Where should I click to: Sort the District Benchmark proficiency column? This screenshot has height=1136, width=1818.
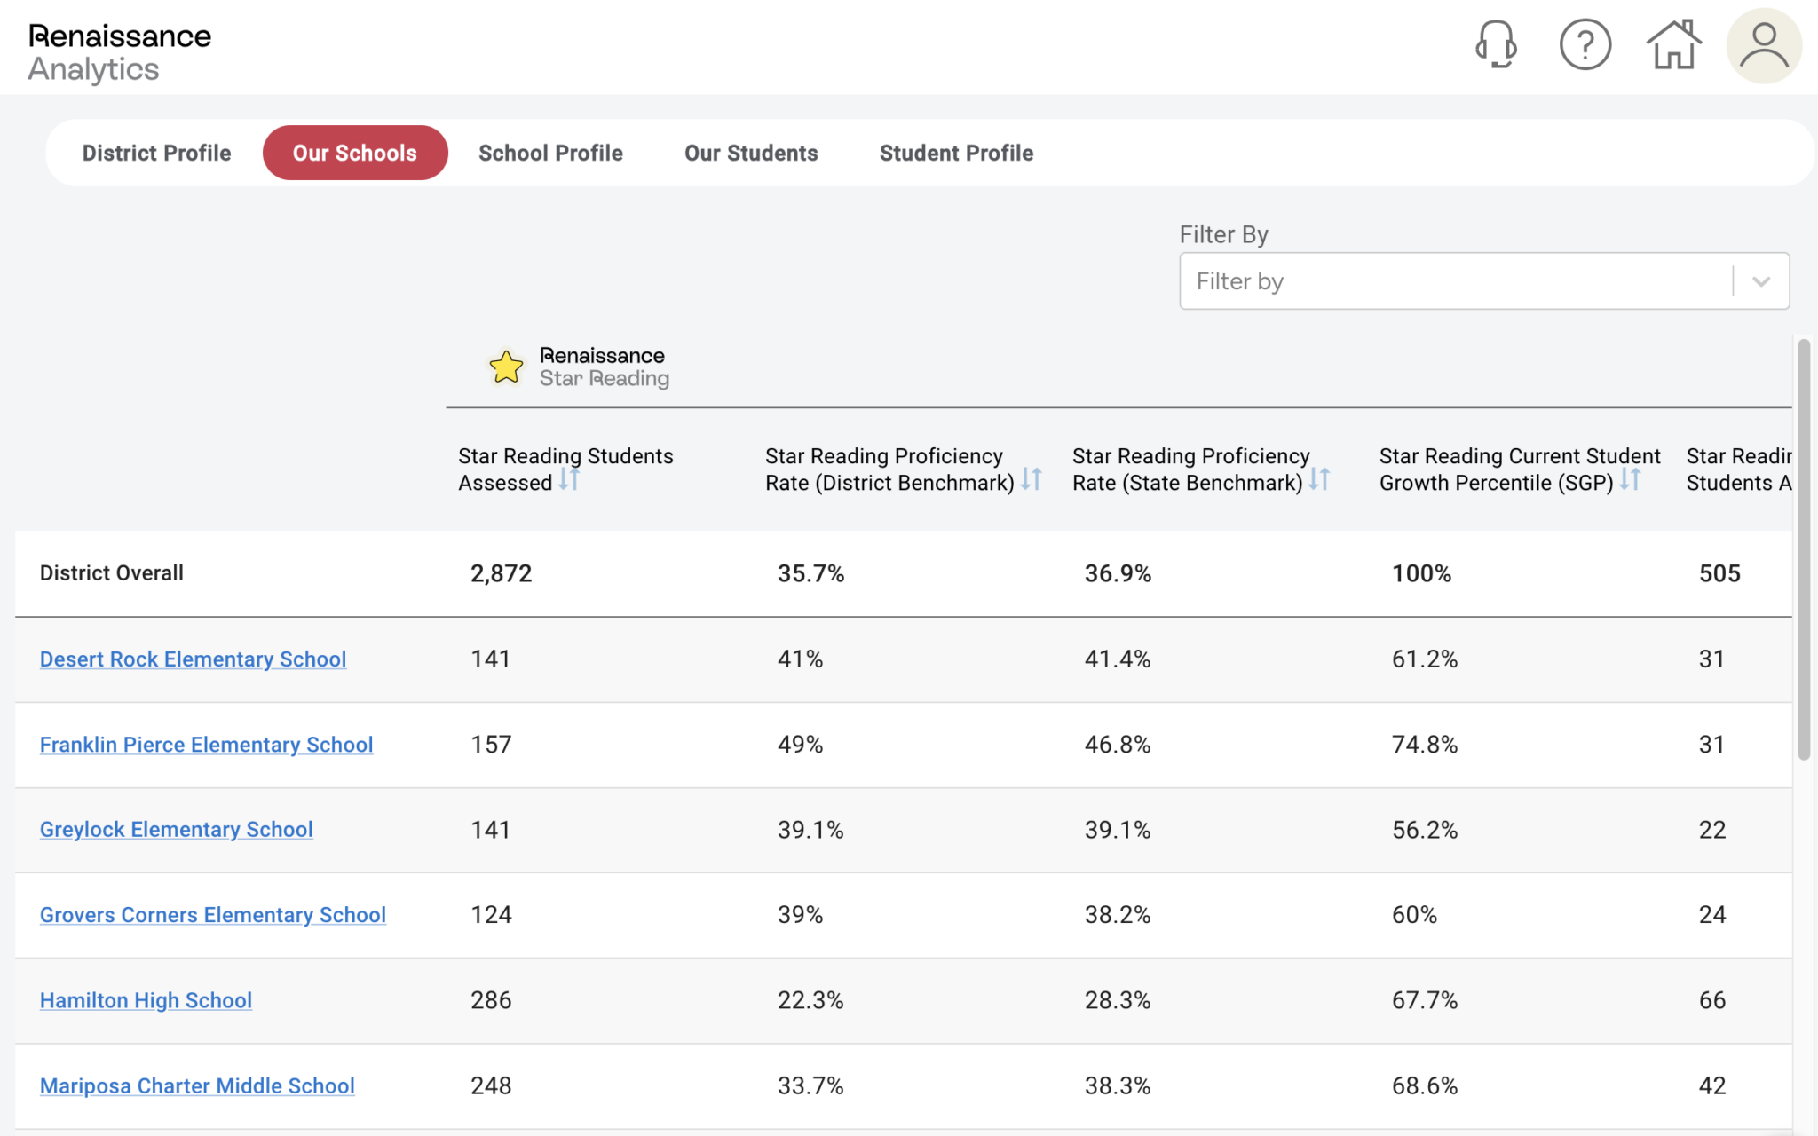pyautogui.click(x=1032, y=479)
